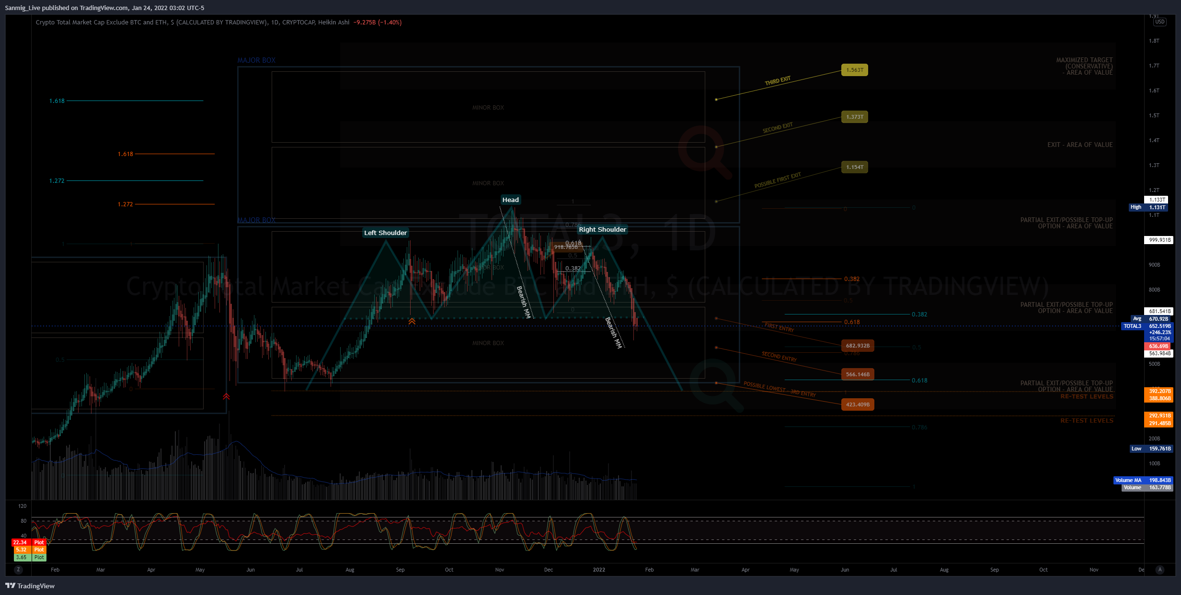Open the USD currency selector

(x=1160, y=22)
